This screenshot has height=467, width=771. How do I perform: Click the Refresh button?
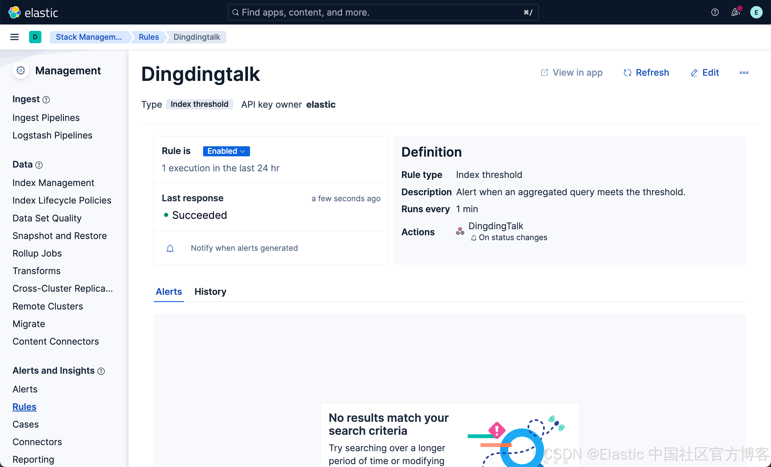(646, 73)
